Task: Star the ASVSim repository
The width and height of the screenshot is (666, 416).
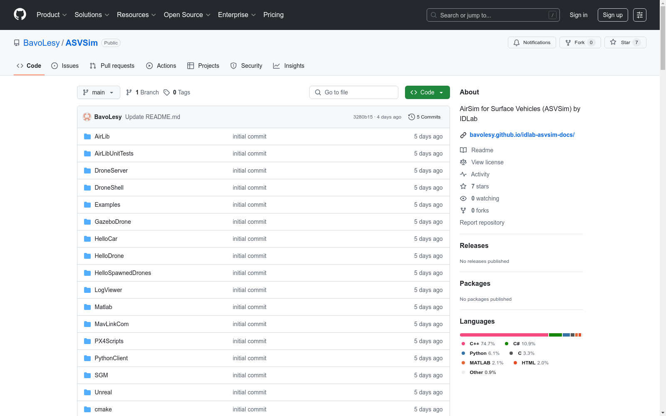Action: coord(625,42)
